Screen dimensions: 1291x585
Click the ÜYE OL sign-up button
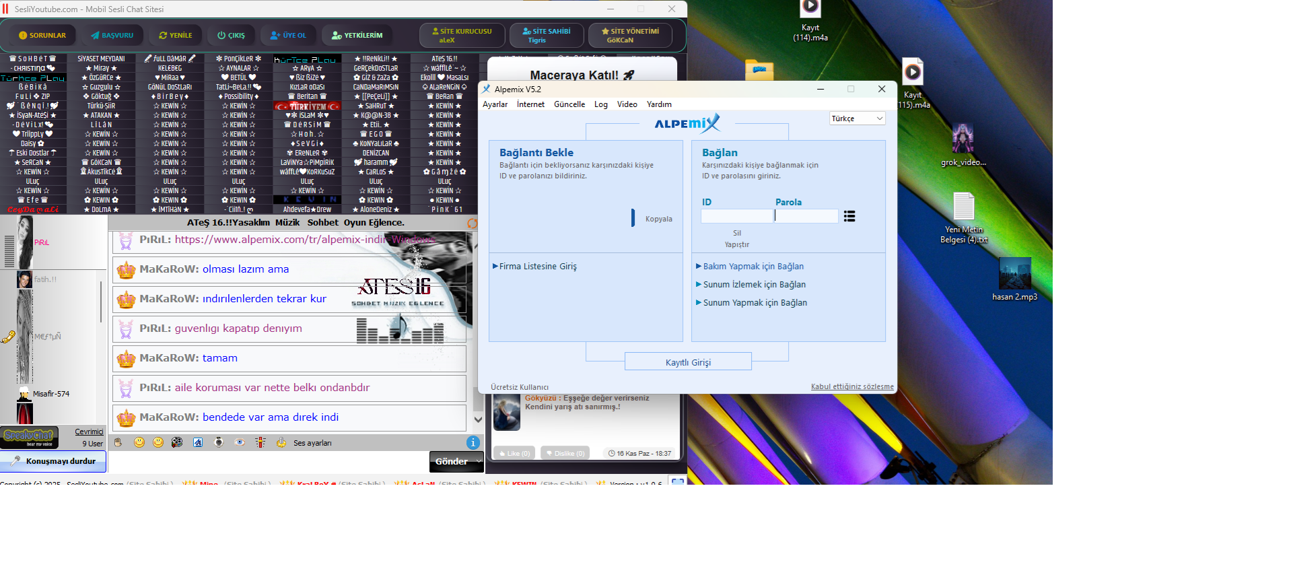288,35
